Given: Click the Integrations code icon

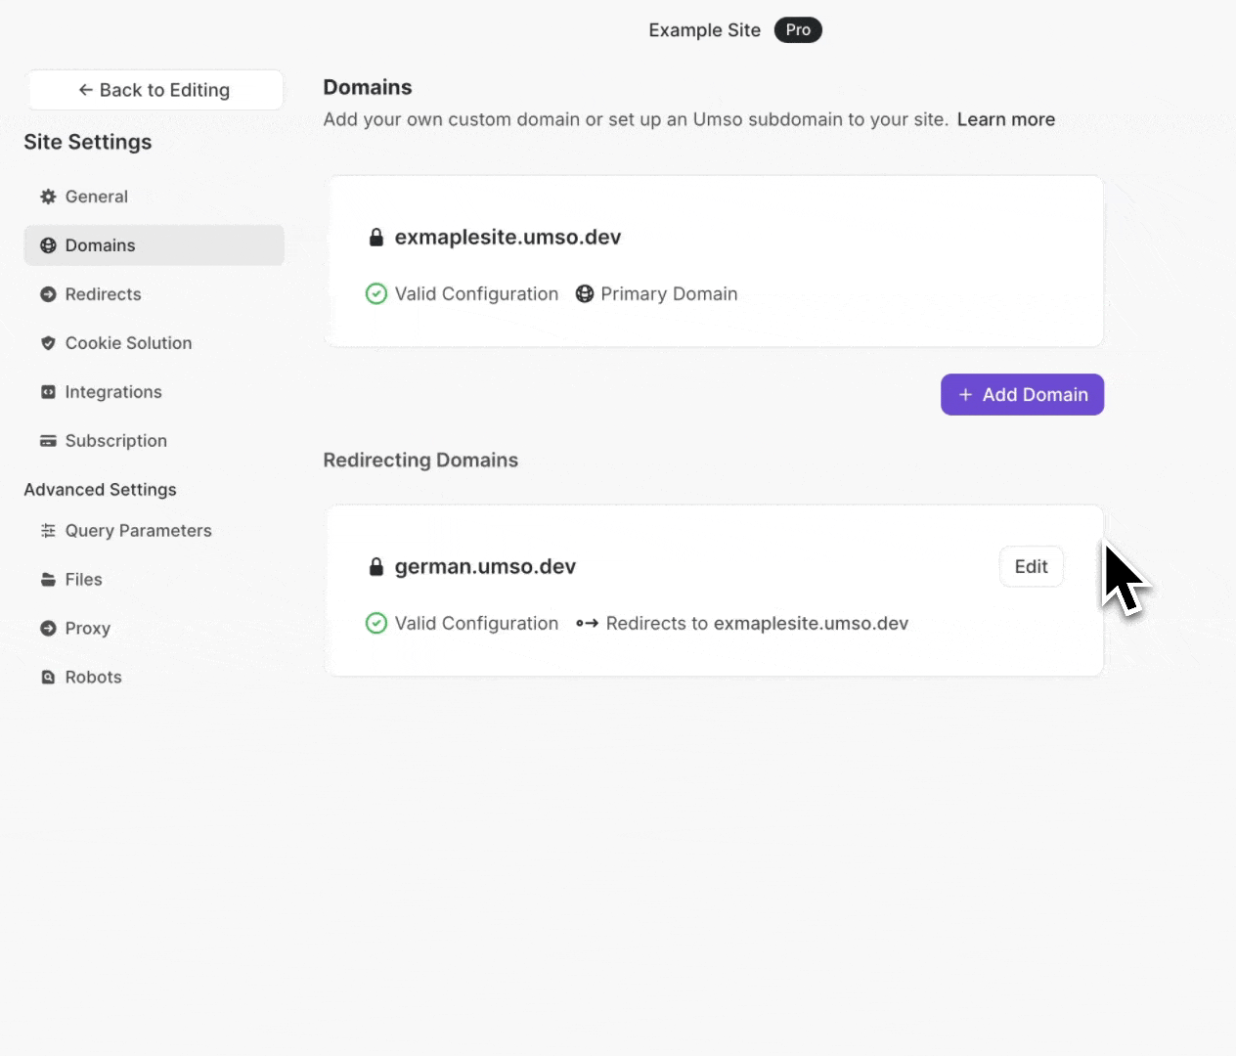Looking at the screenshot, I should tap(48, 392).
